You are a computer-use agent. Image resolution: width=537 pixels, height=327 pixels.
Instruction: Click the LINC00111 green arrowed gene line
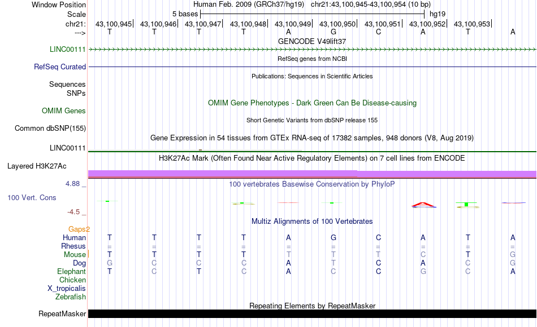(x=312, y=50)
